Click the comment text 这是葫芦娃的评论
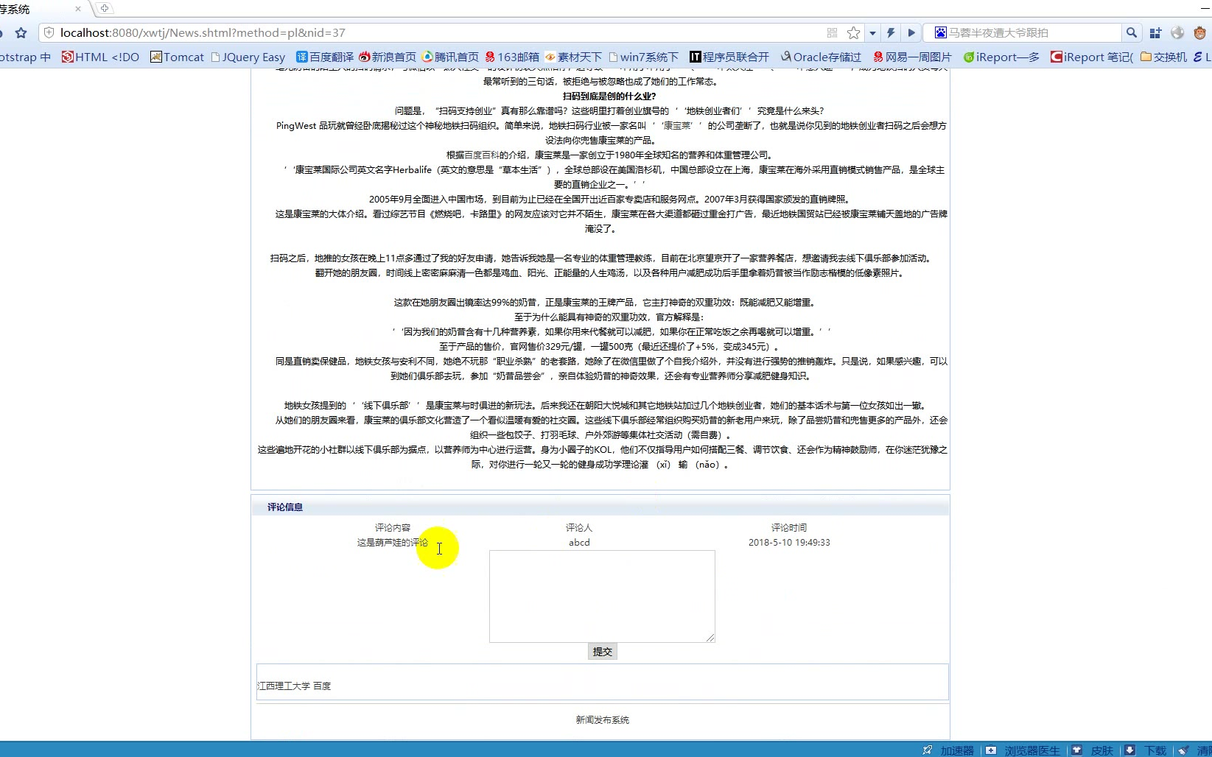1212x757 pixels. (393, 543)
